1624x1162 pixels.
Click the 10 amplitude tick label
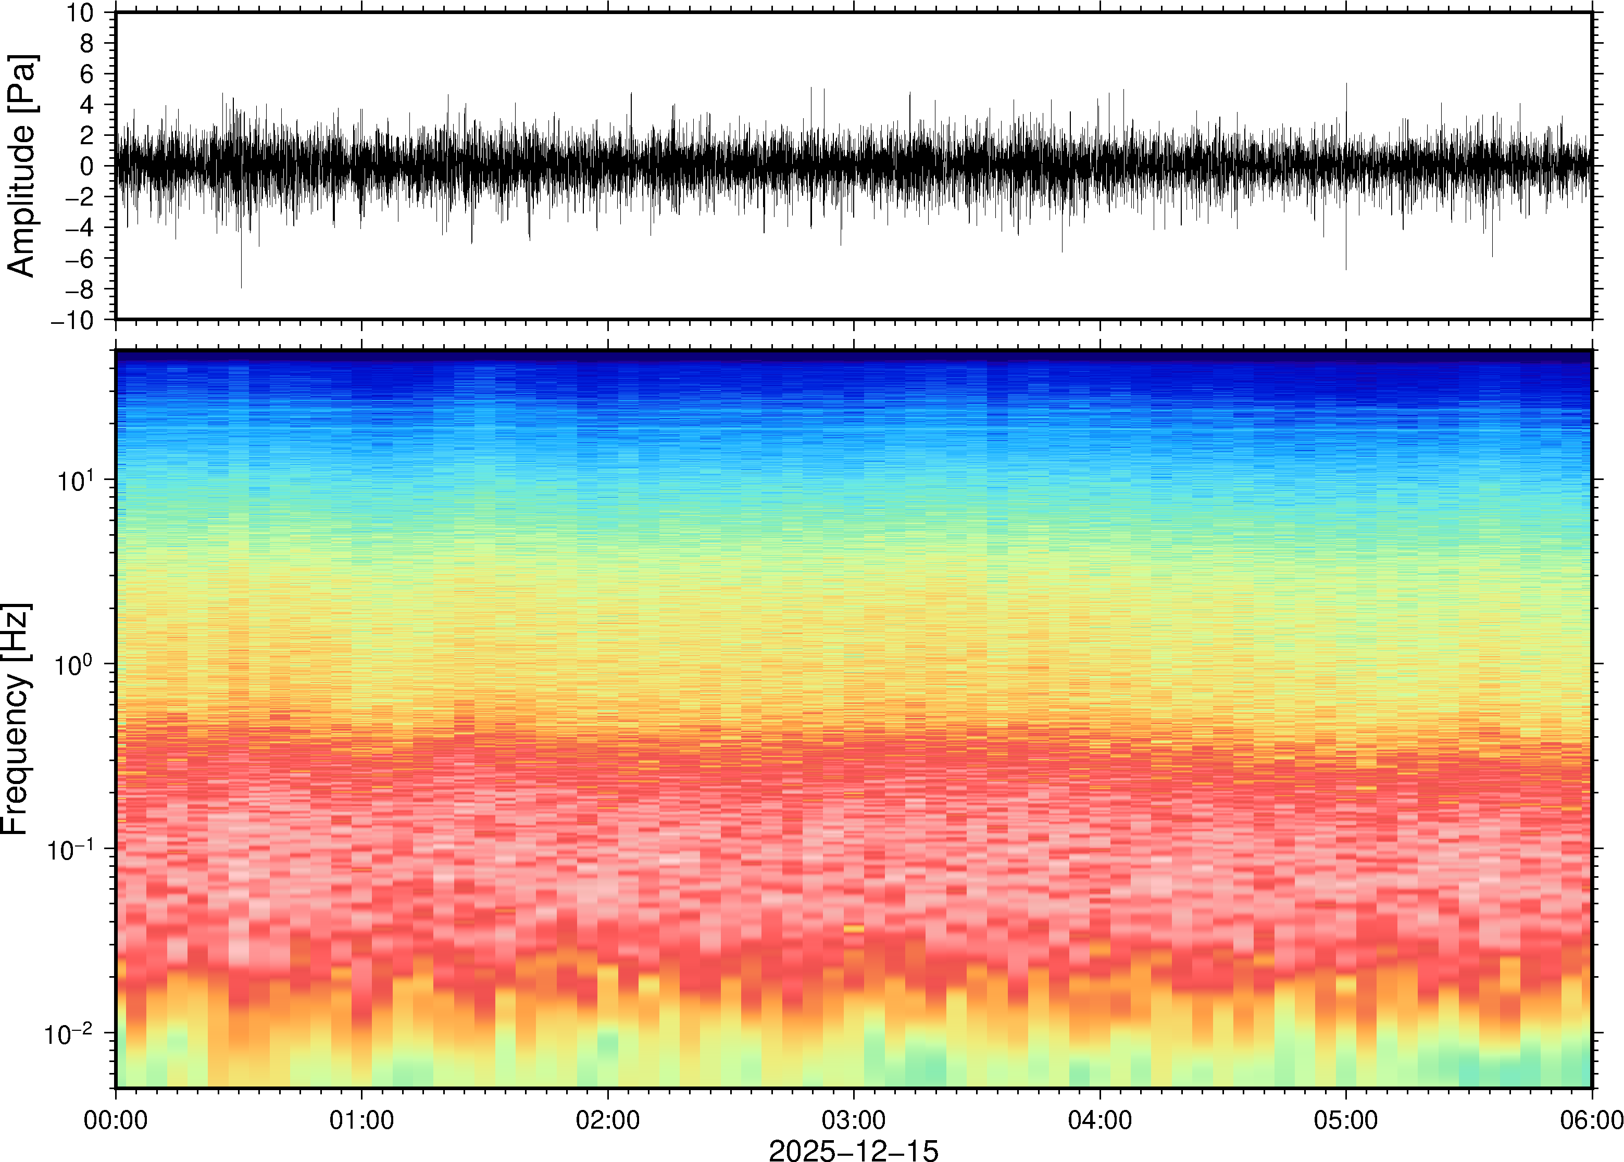point(80,13)
